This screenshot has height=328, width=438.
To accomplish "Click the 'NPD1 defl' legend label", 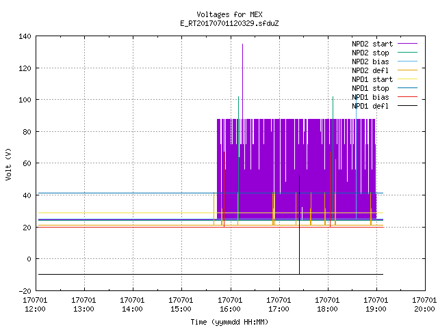I will point(370,107).
